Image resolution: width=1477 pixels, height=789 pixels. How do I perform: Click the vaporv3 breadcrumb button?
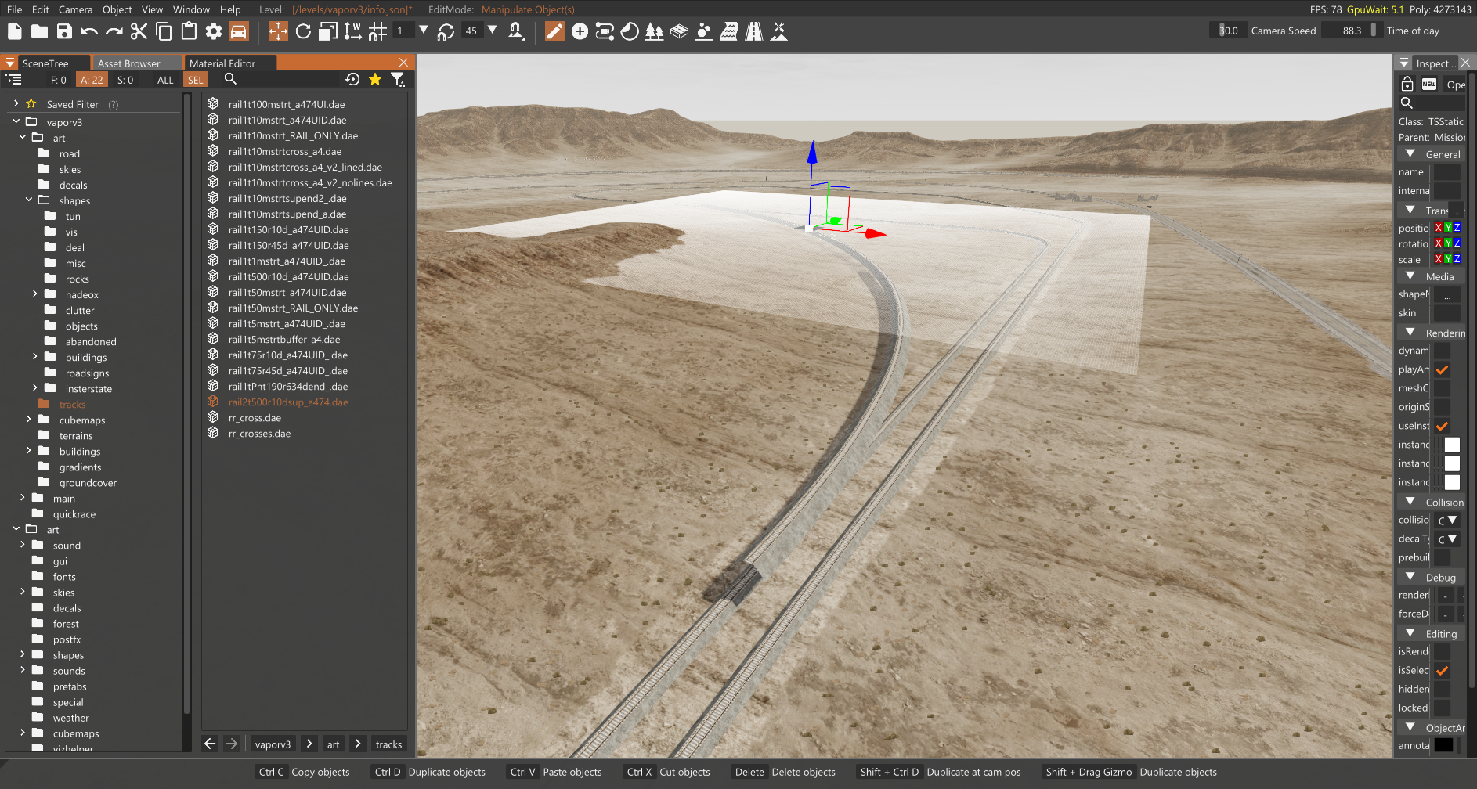coord(273,744)
